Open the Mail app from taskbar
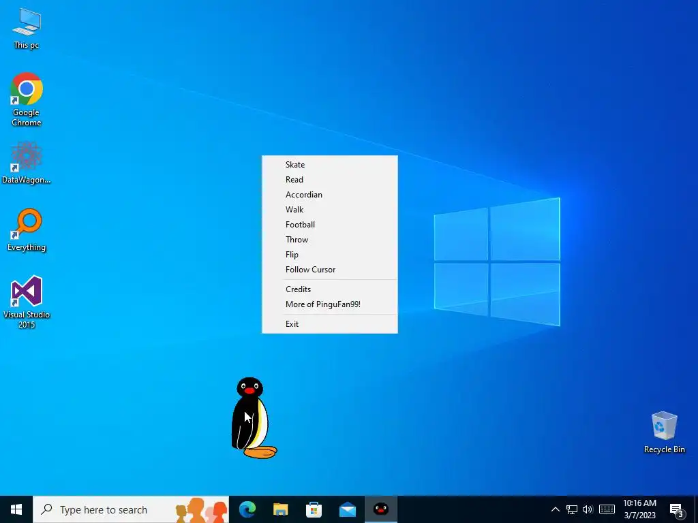Screen dimensions: 698x523 pos(347,509)
